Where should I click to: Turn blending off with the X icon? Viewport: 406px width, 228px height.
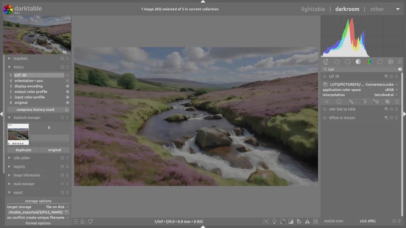(327, 102)
